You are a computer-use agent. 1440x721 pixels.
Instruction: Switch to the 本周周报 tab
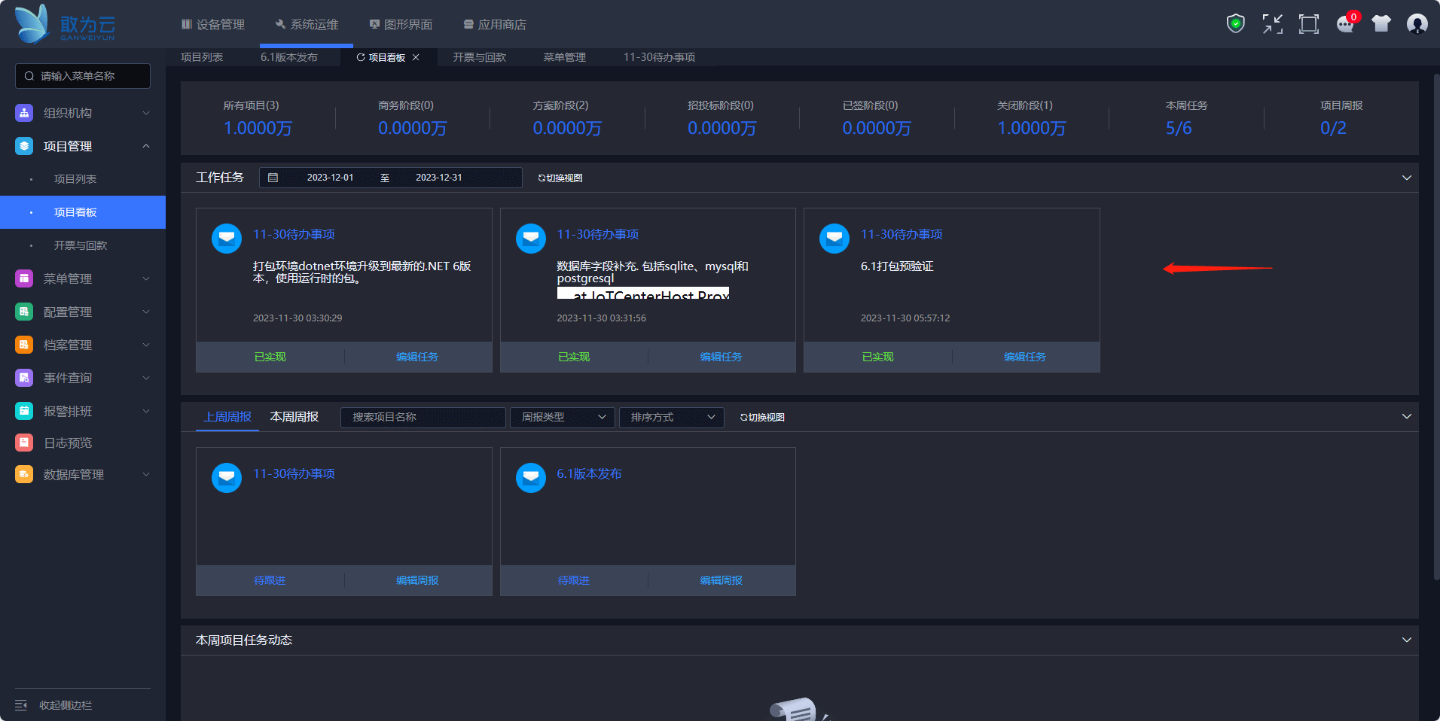tap(294, 417)
